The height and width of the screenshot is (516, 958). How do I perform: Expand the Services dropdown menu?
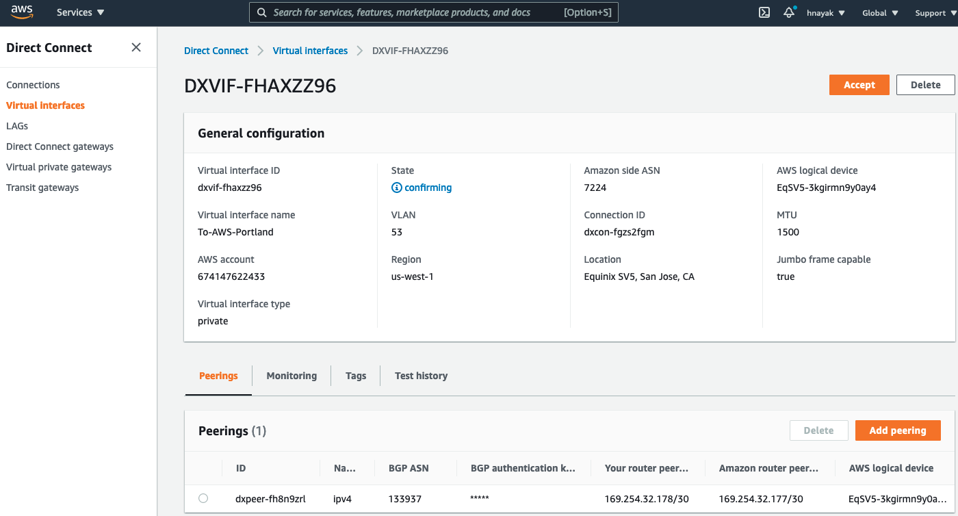point(80,13)
